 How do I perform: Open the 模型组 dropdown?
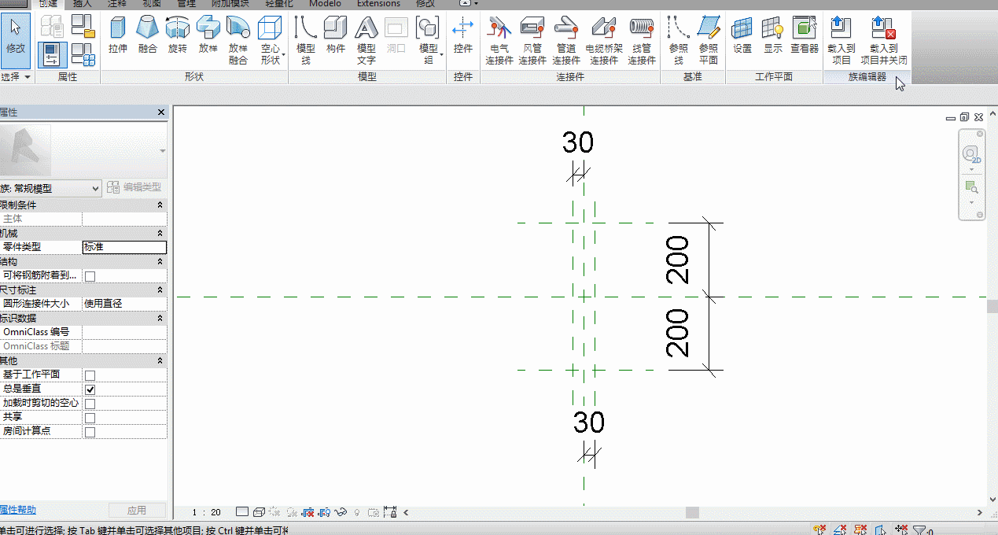point(429,40)
